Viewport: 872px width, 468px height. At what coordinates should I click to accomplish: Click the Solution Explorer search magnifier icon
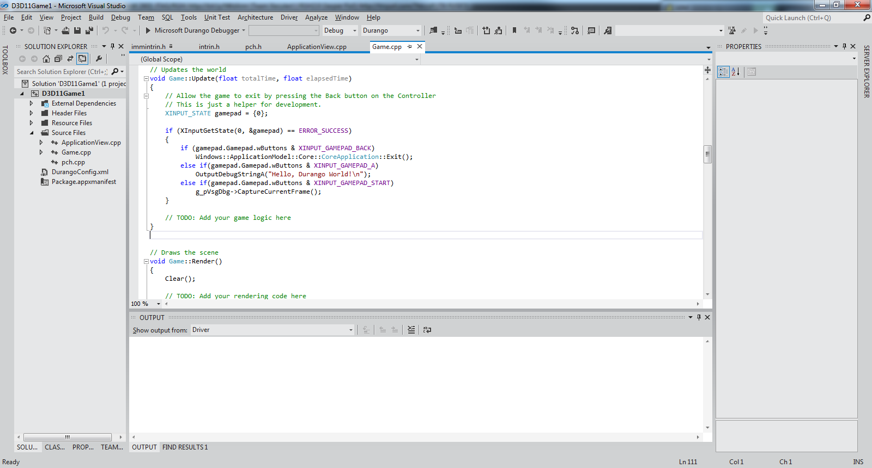[115, 72]
